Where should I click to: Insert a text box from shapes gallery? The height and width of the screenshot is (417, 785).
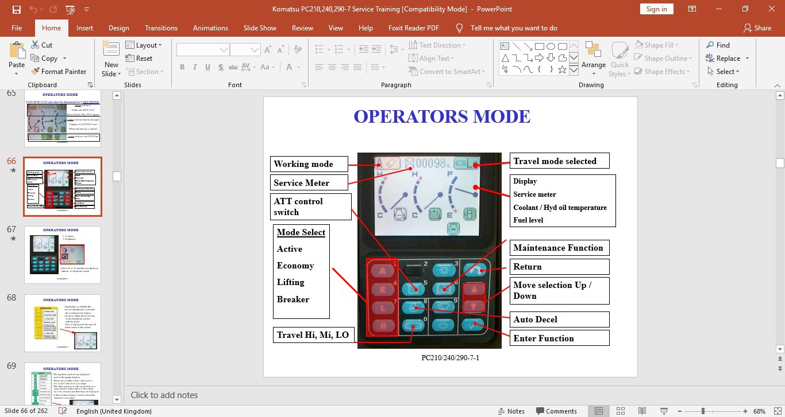pyautogui.click(x=505, y=46)
